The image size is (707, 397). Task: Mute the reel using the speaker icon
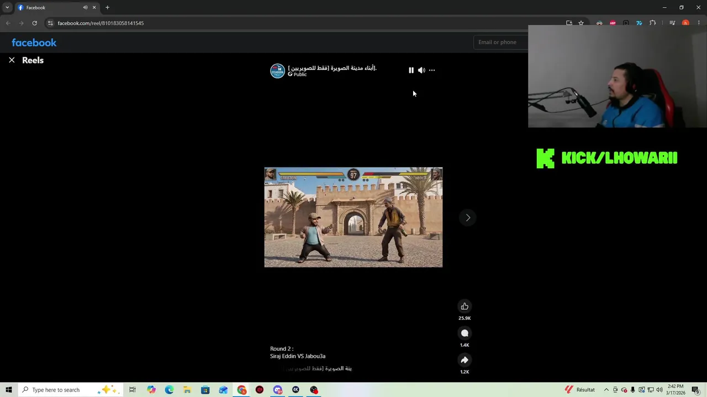421,70
